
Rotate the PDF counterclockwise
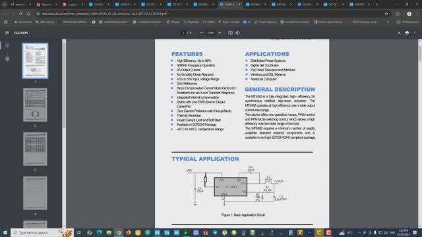point(237,33)
